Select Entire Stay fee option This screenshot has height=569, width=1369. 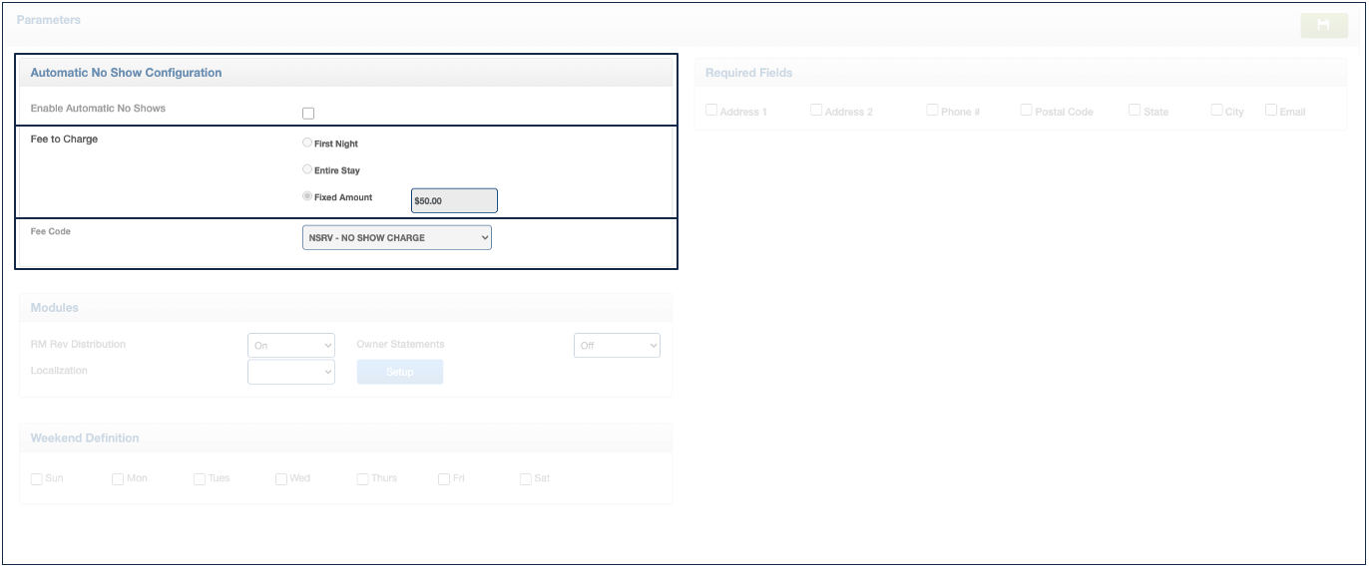pyautogui.click(x=307, y=170)
